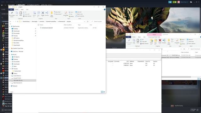Click Steam HOME button

3,9
